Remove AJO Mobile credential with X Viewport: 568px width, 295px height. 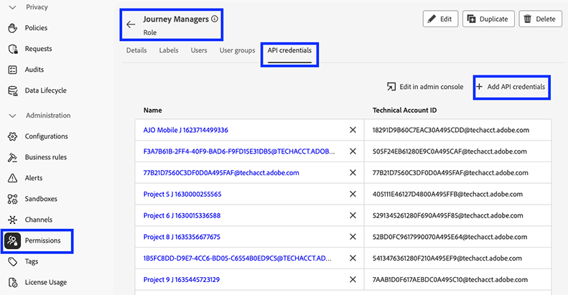[353, 130]
